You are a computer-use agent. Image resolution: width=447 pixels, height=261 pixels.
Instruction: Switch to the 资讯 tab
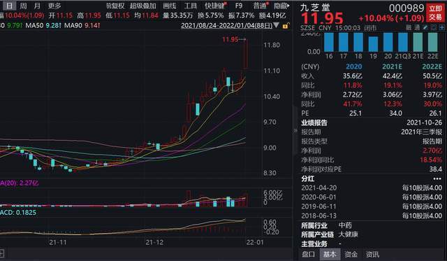click(x=372, y=254)
